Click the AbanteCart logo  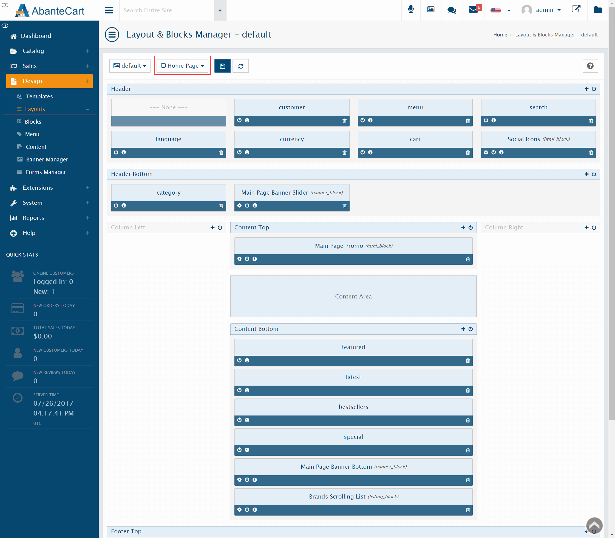[50, 10]
